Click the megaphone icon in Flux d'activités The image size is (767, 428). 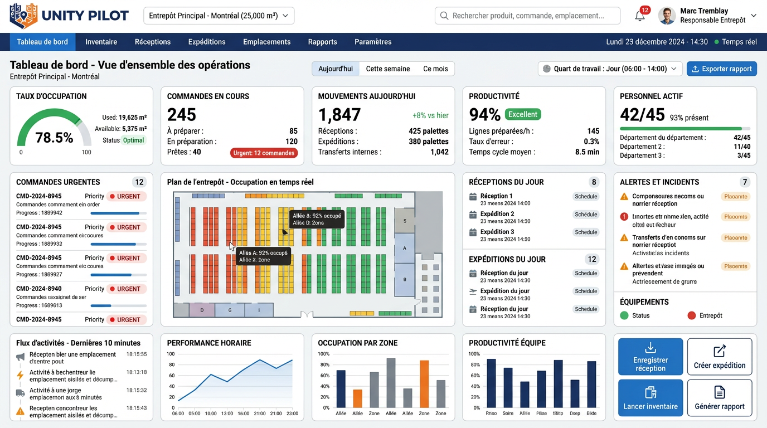(21, 357)
